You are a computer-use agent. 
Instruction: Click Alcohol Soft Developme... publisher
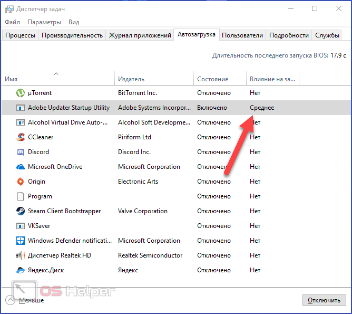tap(154, 122)
